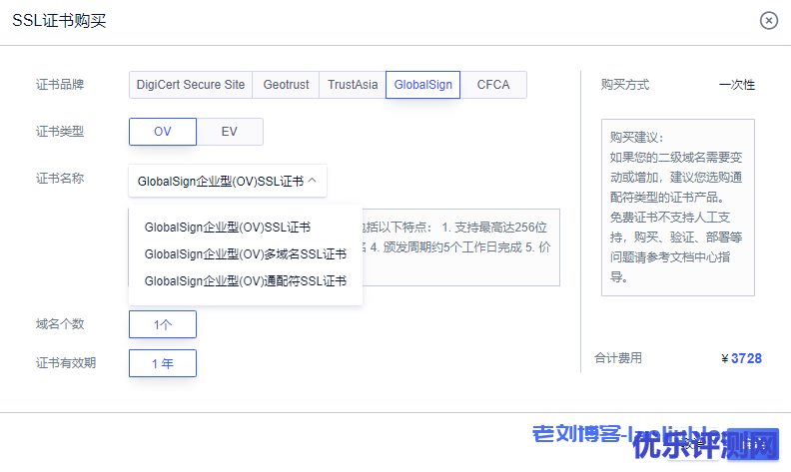Close the SSL证书购买 dialog

pos(769,21)
